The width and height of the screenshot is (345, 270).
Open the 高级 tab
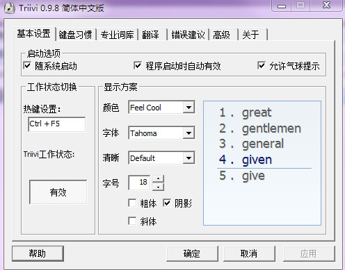tap(224, 35)
